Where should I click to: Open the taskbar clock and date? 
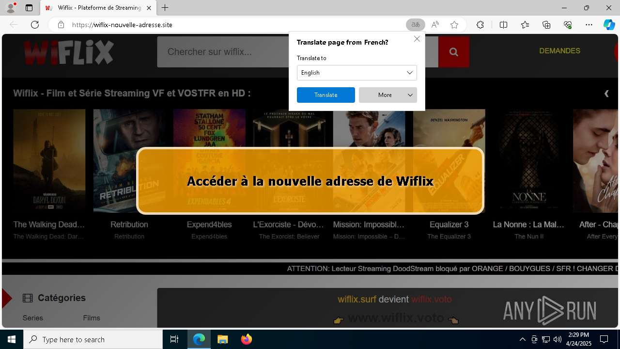point(579,339)
